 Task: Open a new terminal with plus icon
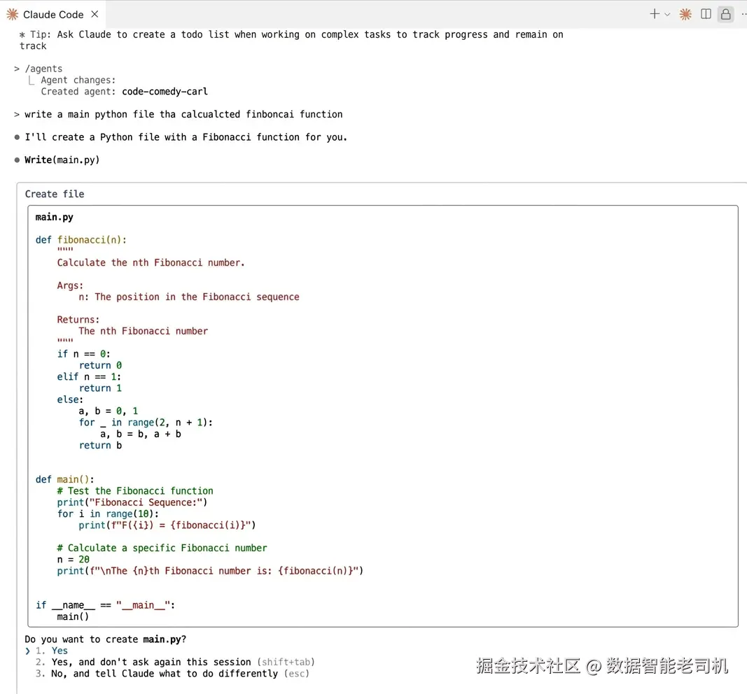tap(655, 14)
